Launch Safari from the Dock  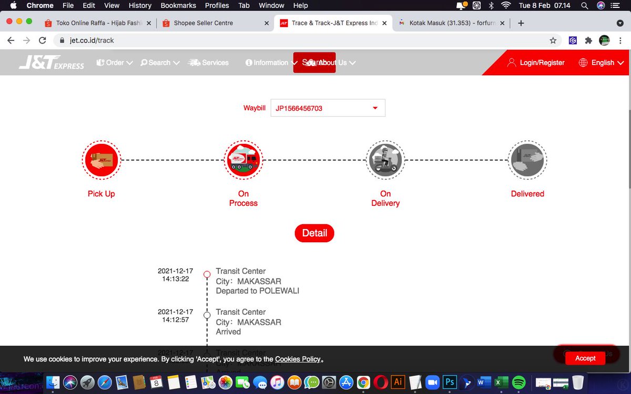coord(105,382)
